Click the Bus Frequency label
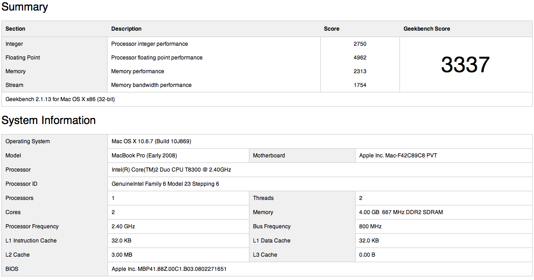The width and height of the screenshot is (534, 280). point(272,226)
